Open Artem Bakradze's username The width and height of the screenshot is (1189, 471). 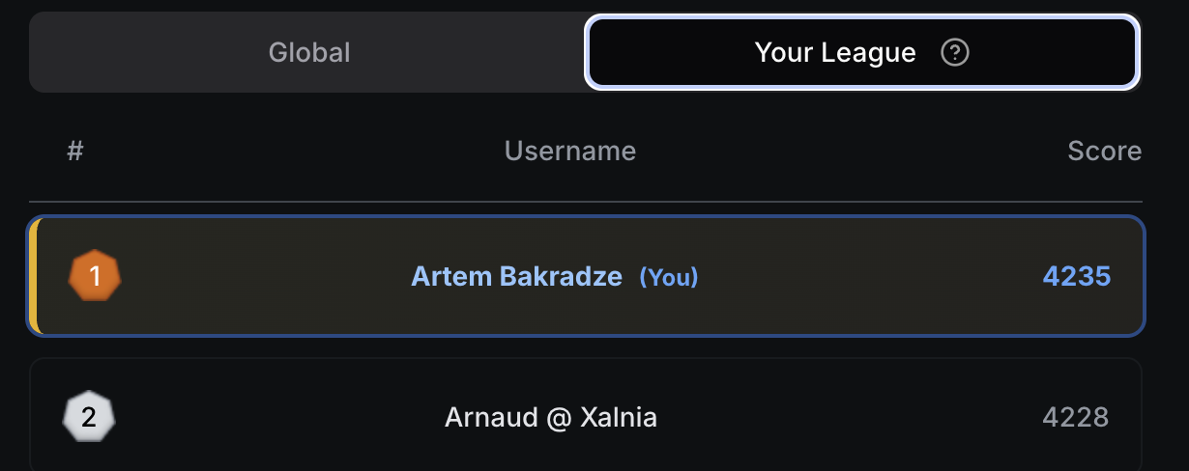(x=516, y=277)
